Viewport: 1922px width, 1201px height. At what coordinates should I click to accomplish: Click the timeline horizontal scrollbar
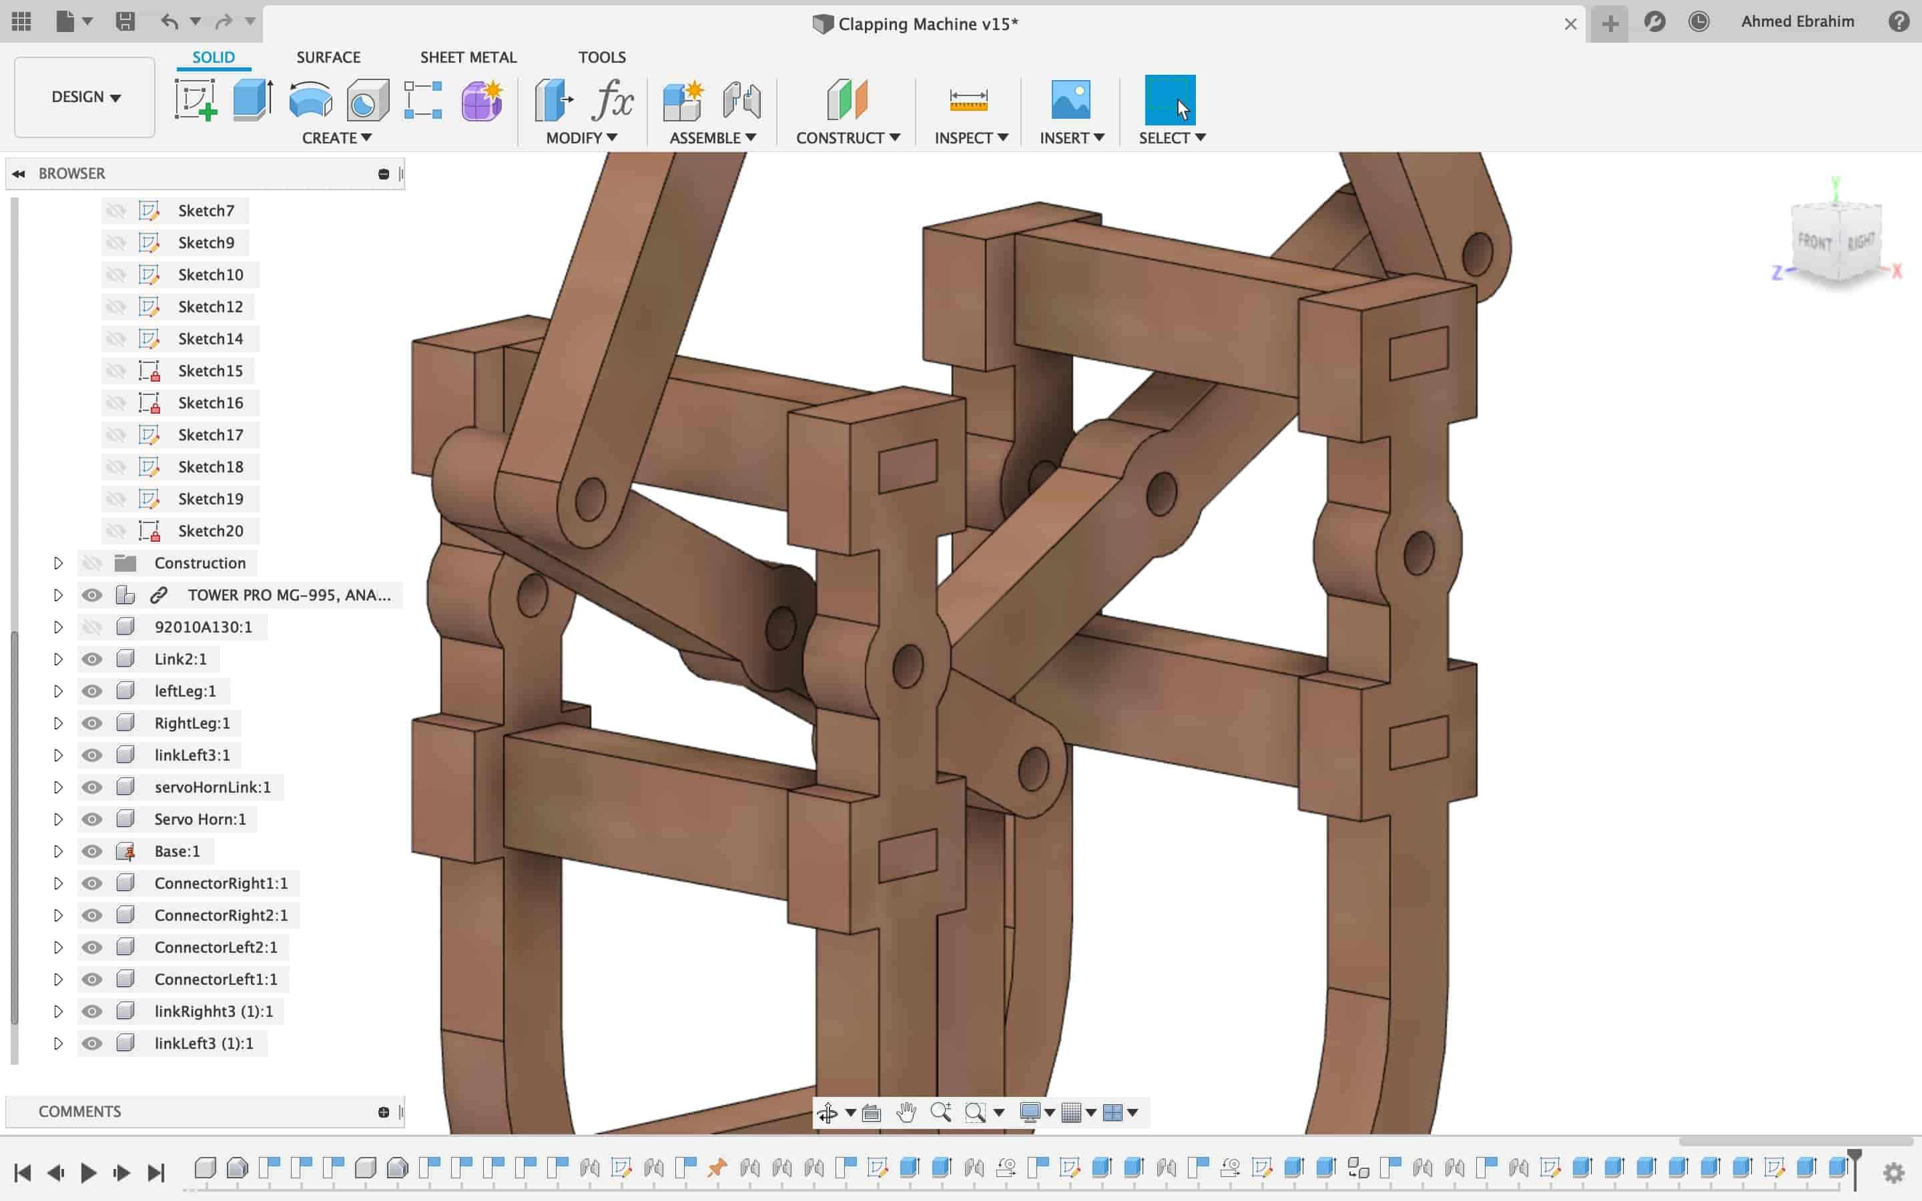pos(1795,1141)
